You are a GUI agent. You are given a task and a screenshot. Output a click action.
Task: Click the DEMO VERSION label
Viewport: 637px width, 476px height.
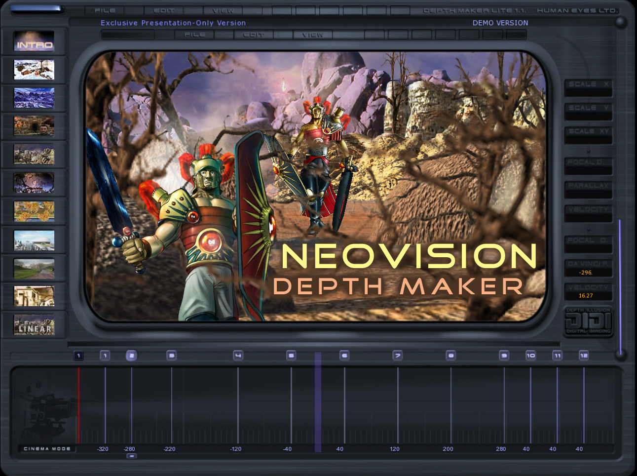coord(500,23)
